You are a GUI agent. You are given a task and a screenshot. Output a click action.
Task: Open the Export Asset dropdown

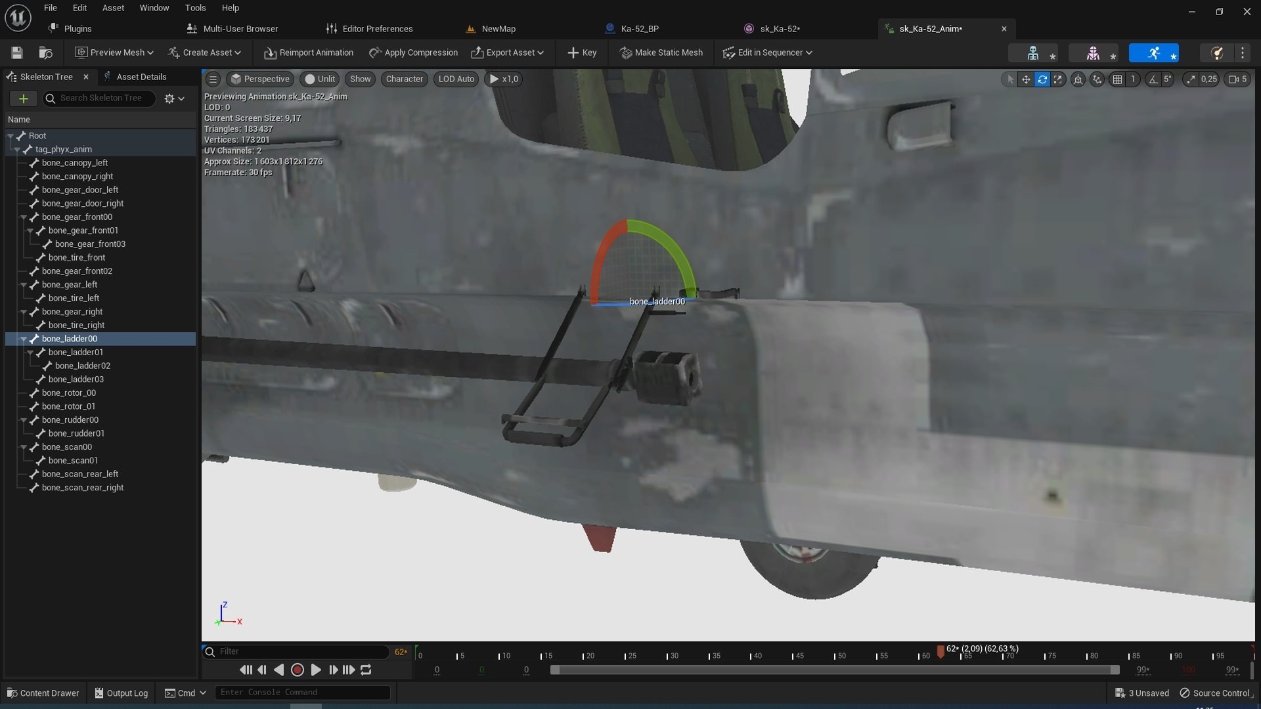point(507,53)
